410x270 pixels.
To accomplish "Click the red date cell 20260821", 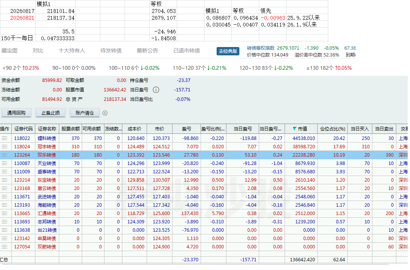I will pyautogui.click(x=22, y=18).
